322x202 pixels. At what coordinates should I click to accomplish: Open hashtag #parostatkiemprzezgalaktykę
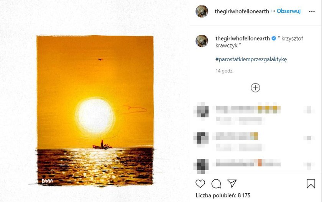pyautogui.click(x=251, y=59)
